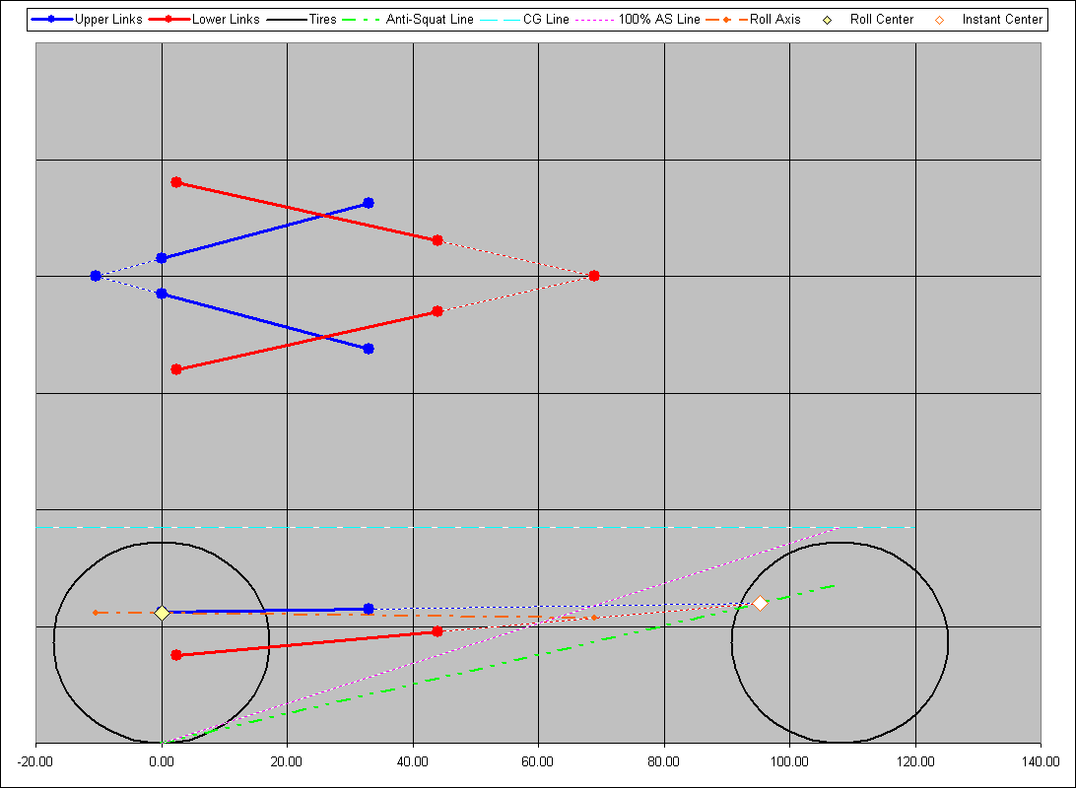Image resolution: width=1076 pixels, height=788 pixels.
Task: Click the -20.00 axis label
Action: click(x=35, y=762)
